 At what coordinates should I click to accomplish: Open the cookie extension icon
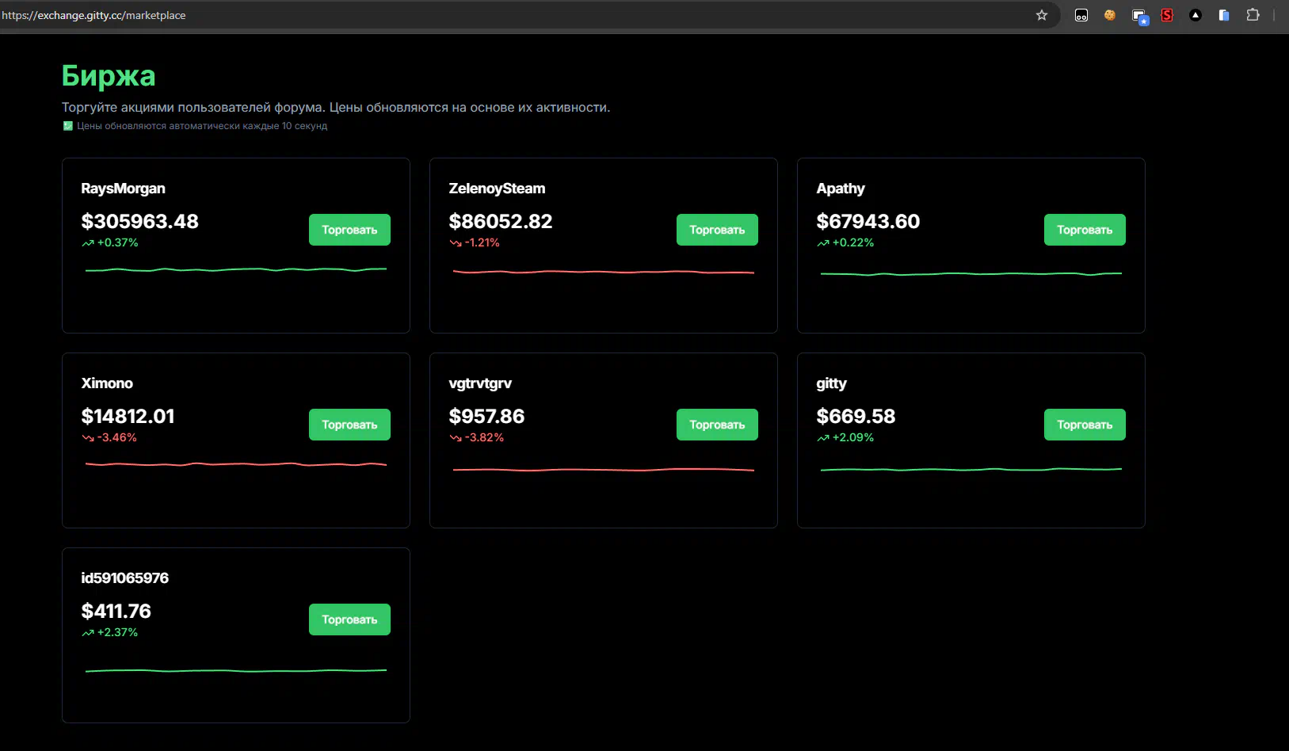(x=1110, y=15)
